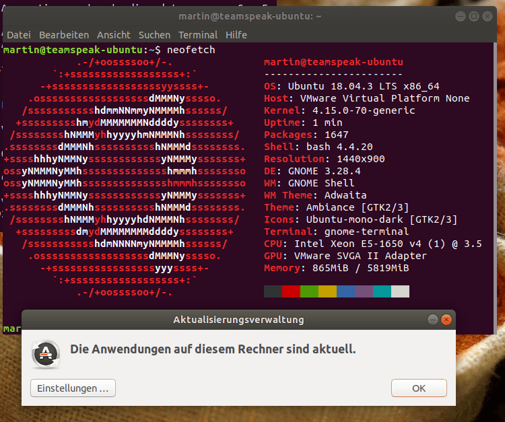Open Einstellungen … in update dialog
This screenshot has width=505, height=422.
(x=73, y=388)
